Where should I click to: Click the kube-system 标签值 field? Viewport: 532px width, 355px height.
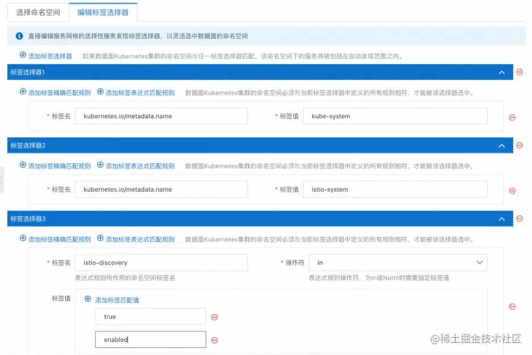point(395,116)
